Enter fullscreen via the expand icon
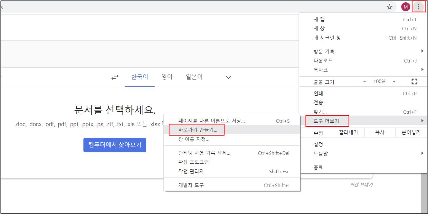 (x=414, y=81)
